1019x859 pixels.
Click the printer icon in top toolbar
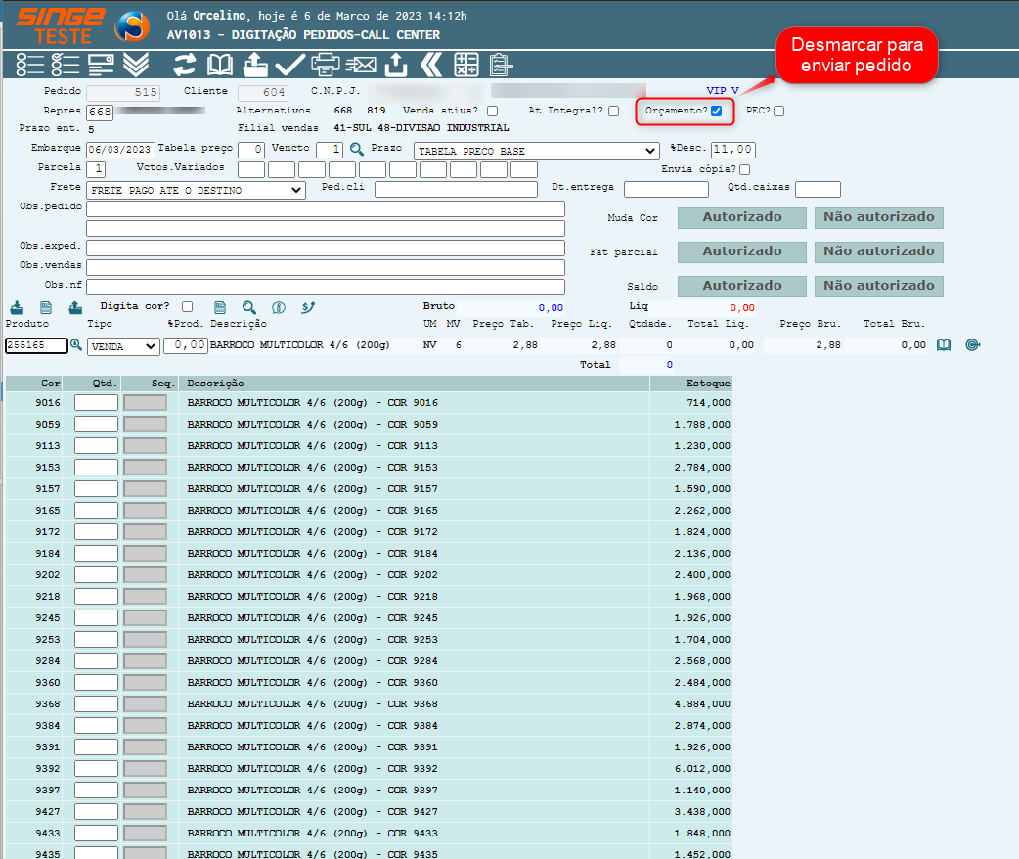(x=325, y=65)
